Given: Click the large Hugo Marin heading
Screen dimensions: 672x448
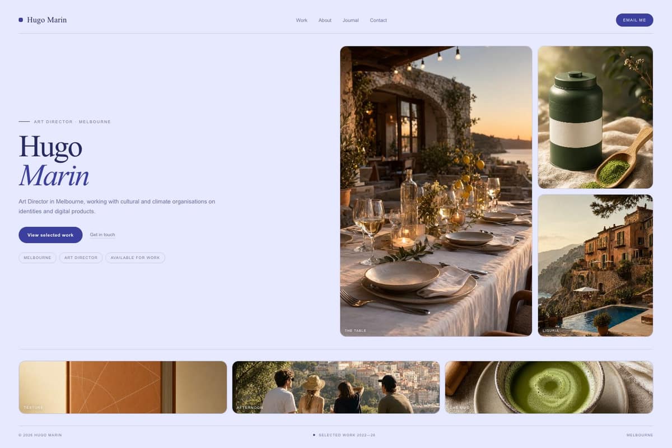Looking at the screenshot, I should 54,161.
